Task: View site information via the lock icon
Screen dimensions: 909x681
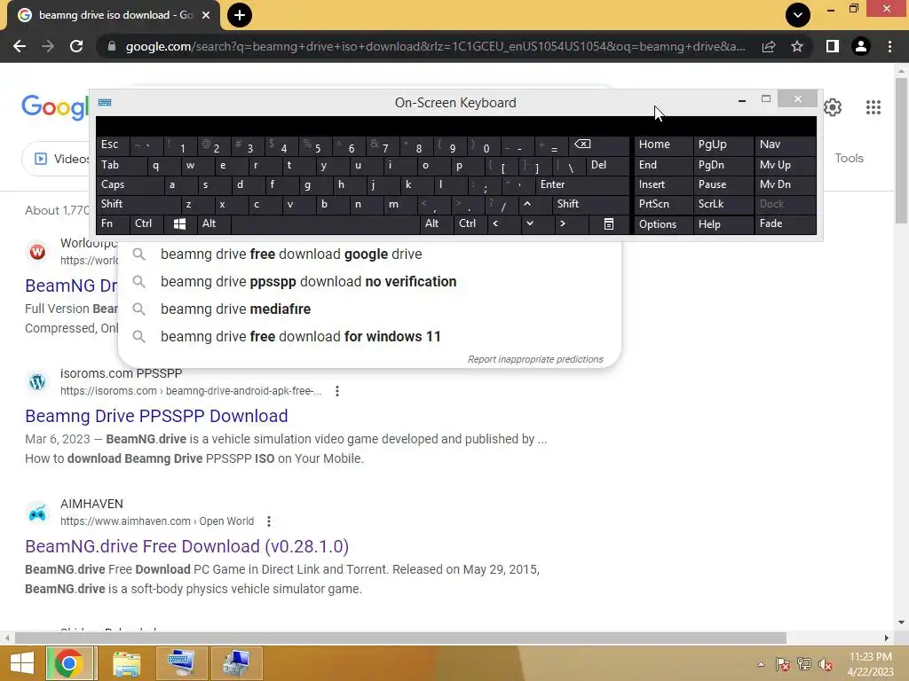Action: click(x=112, y=46)
